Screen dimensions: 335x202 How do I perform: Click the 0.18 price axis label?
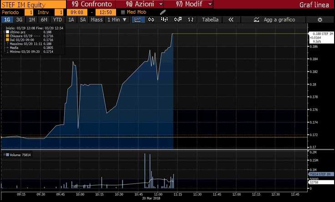point(313,84)
